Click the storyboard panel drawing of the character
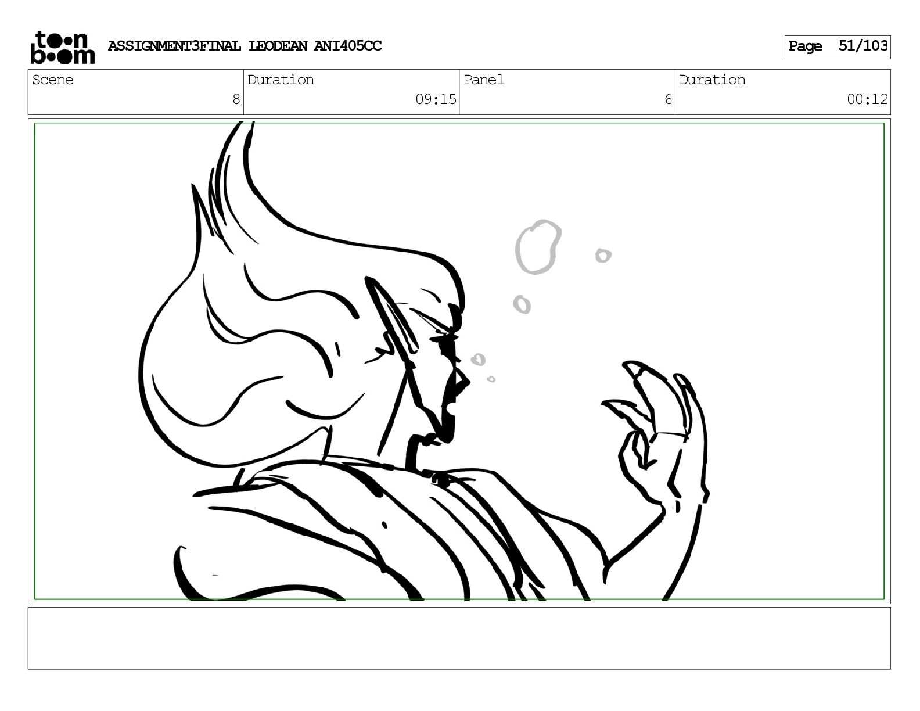The height and width of the screenshot is (711, 920). [x=459, y=361]
